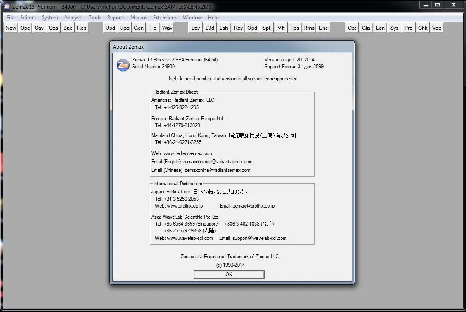
Task: Click the Pre prescription data button
Action: tap(409, 28)
